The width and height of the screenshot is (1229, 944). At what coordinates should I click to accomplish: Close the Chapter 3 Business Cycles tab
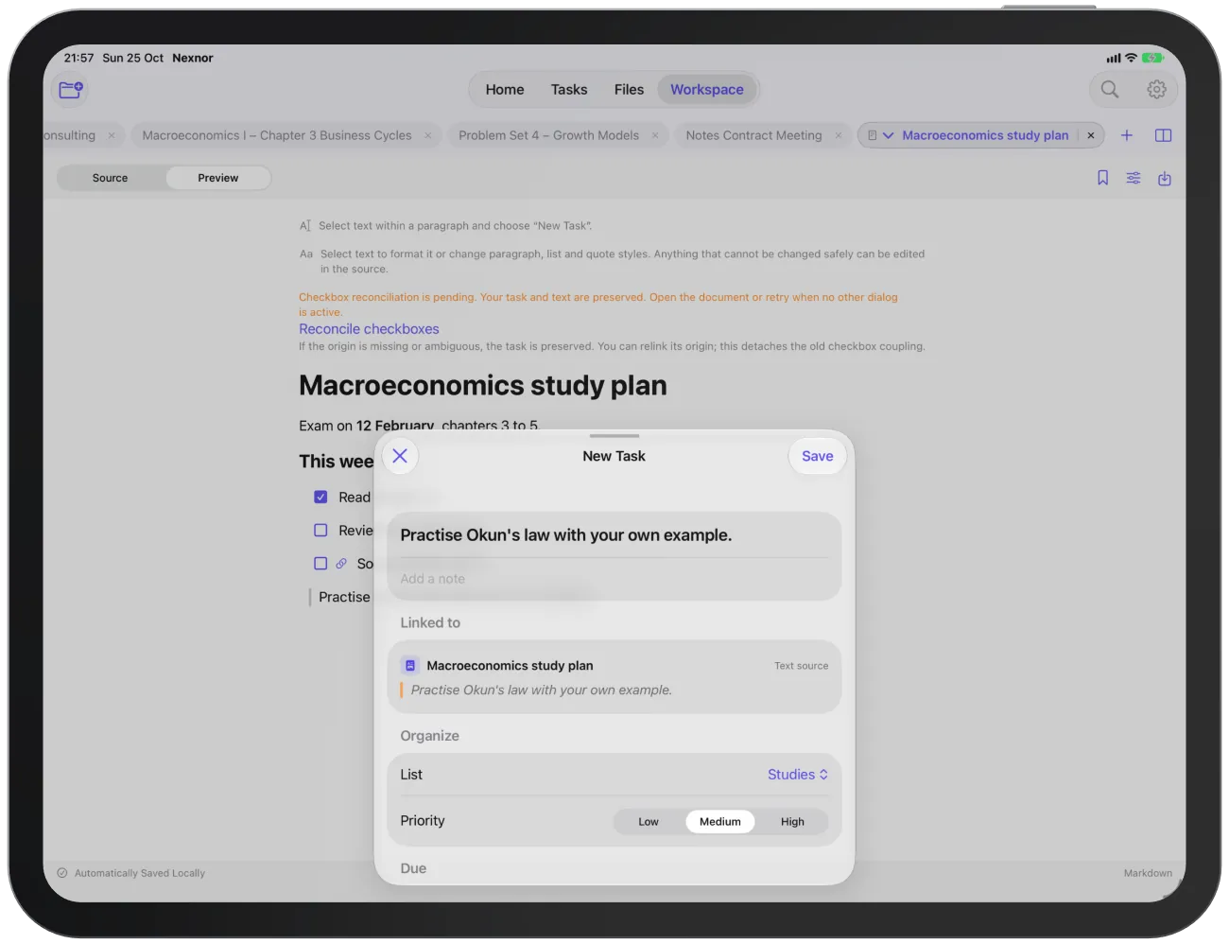(x=428, y=135)
